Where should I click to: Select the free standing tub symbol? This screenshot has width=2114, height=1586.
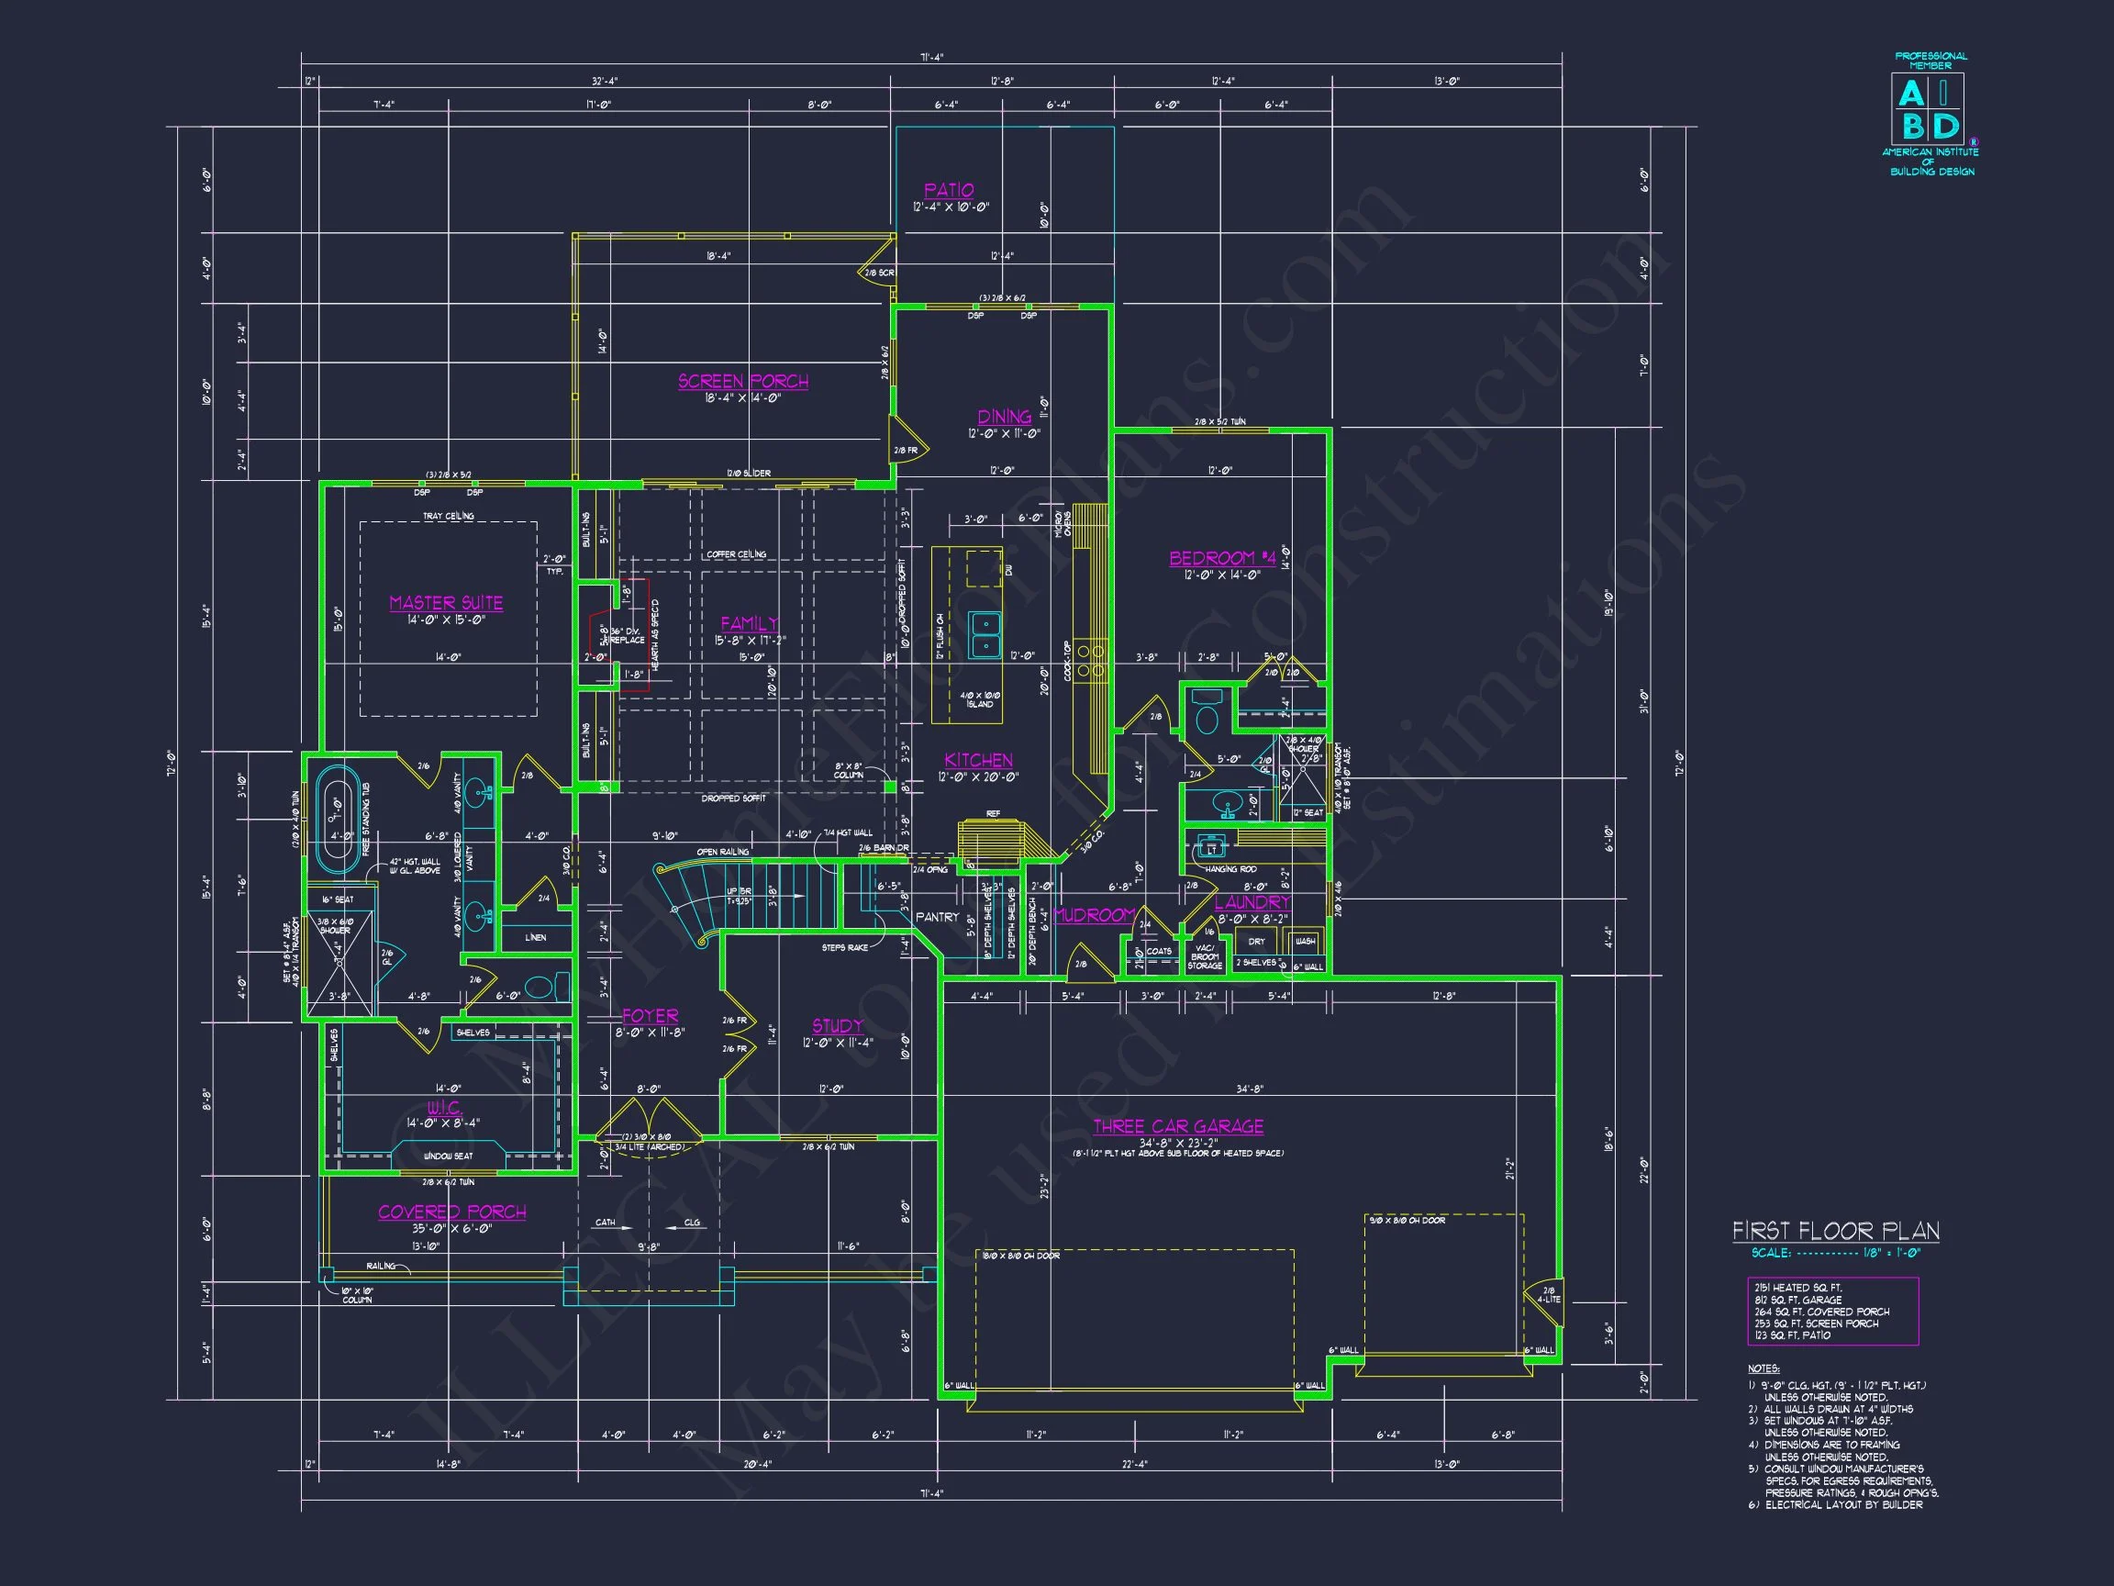pyautogui.click(x=337, y=820)
